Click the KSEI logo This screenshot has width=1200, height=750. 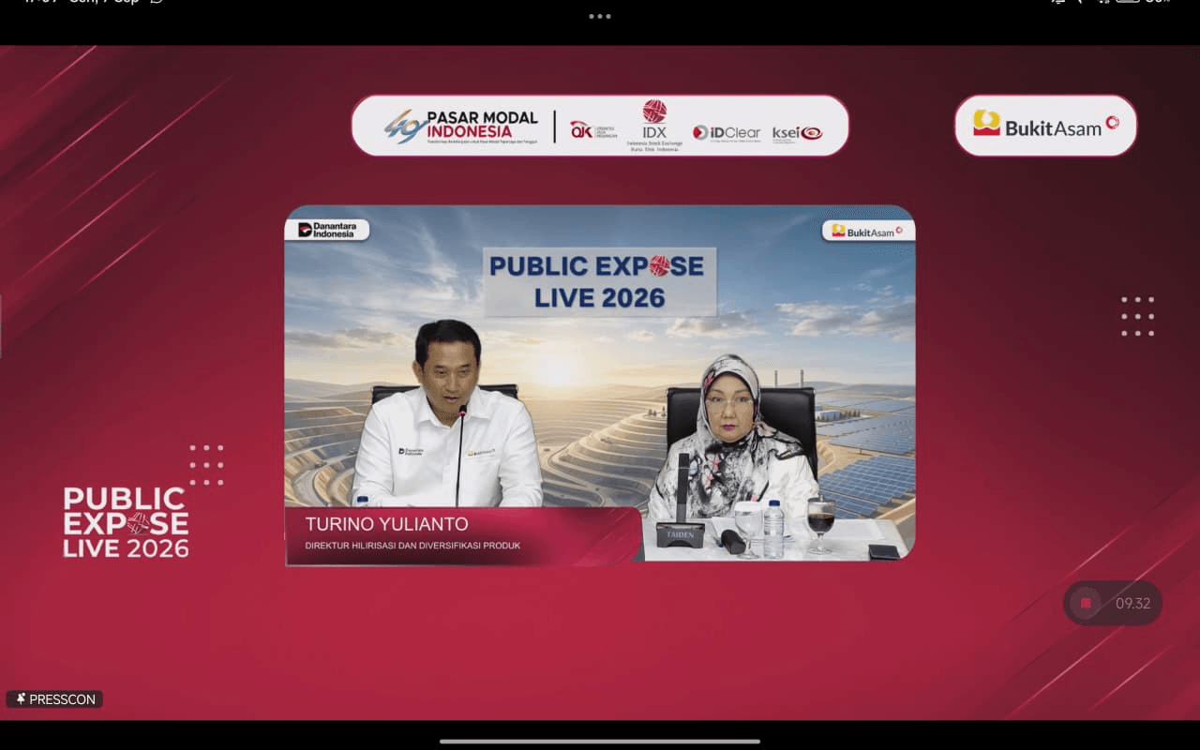[797, 133]
